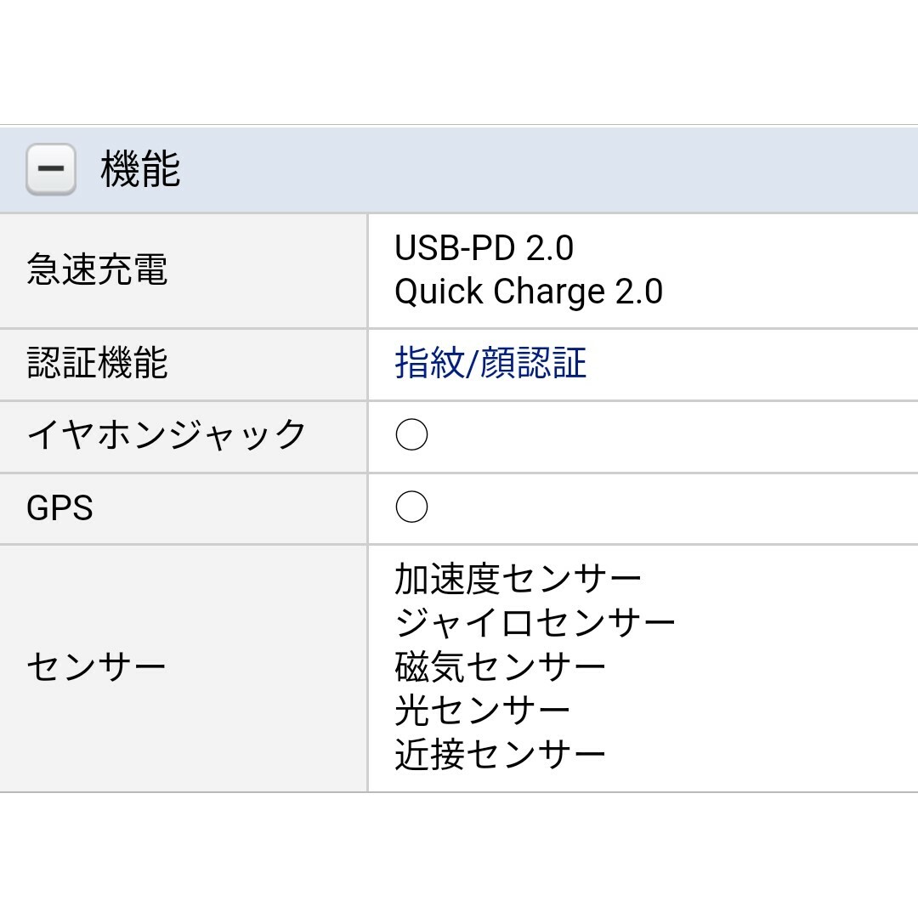This screenshot has width=918, height=918.
Task: Click the empty area of GPS value cell
Action: click(673, 509)
